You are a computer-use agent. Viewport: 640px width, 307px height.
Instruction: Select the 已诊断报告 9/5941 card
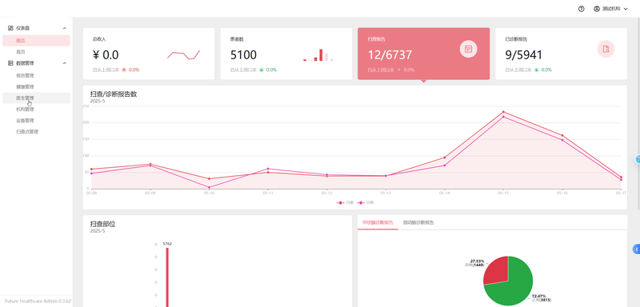(562, 54)
